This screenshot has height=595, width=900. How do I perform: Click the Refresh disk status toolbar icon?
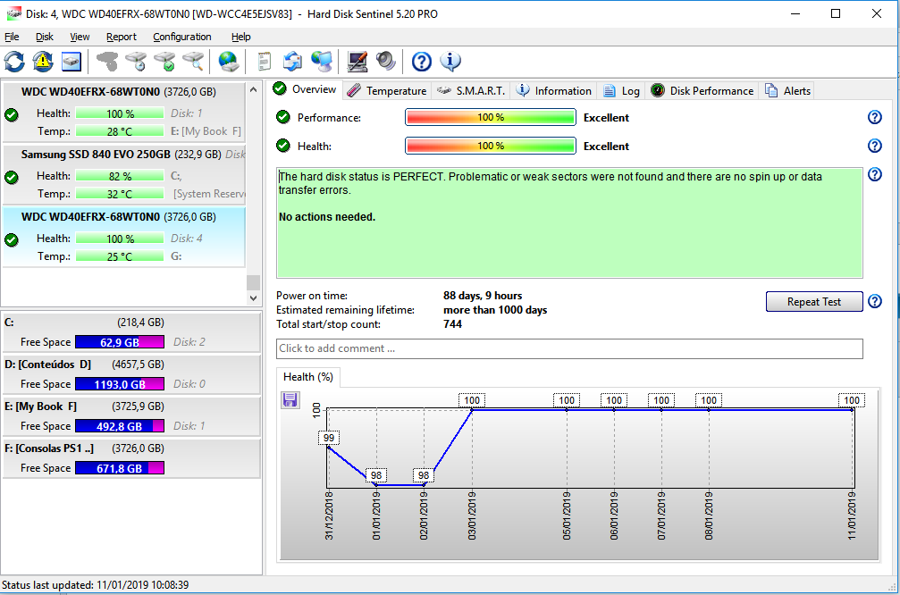[14, 62]
